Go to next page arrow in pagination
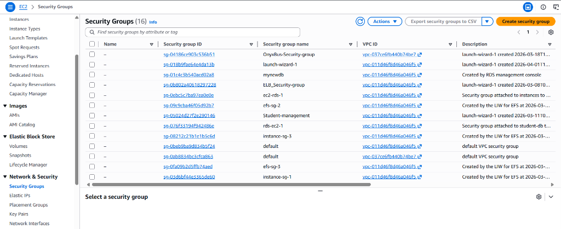This screenshot has height=229, width=561. (x=537, y=32)
